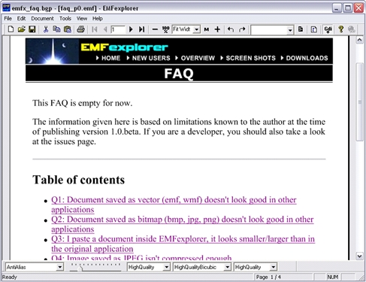This screenshot has height=282, width=366.
Task: Click the page number input field
Action: (118, 29)
